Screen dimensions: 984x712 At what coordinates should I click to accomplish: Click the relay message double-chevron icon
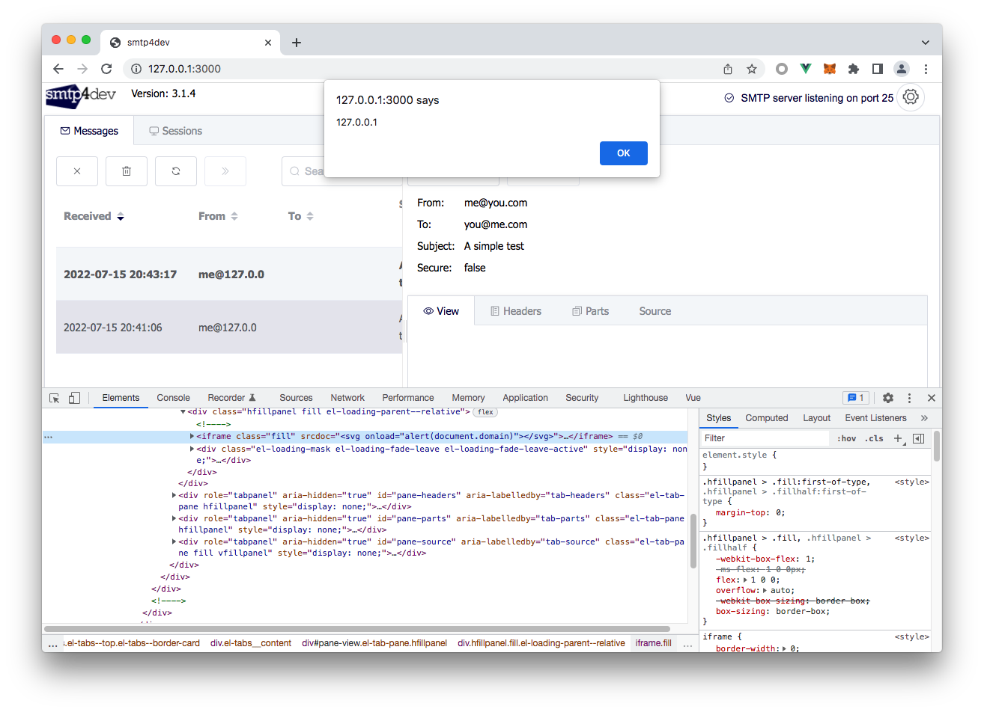pos(225,171)
